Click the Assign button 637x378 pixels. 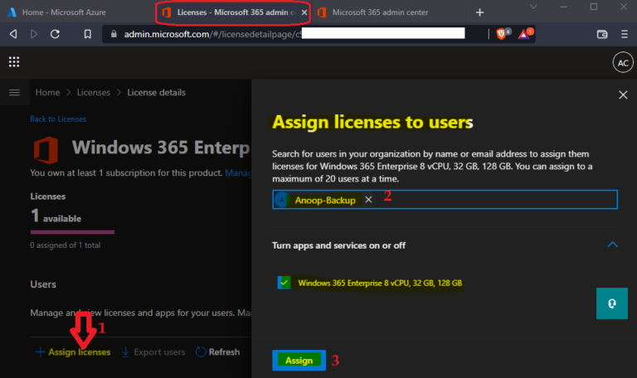299,360
